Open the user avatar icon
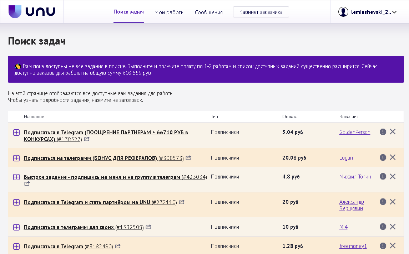Viewport: 409px width, 254px height. (x=343, y=12)
